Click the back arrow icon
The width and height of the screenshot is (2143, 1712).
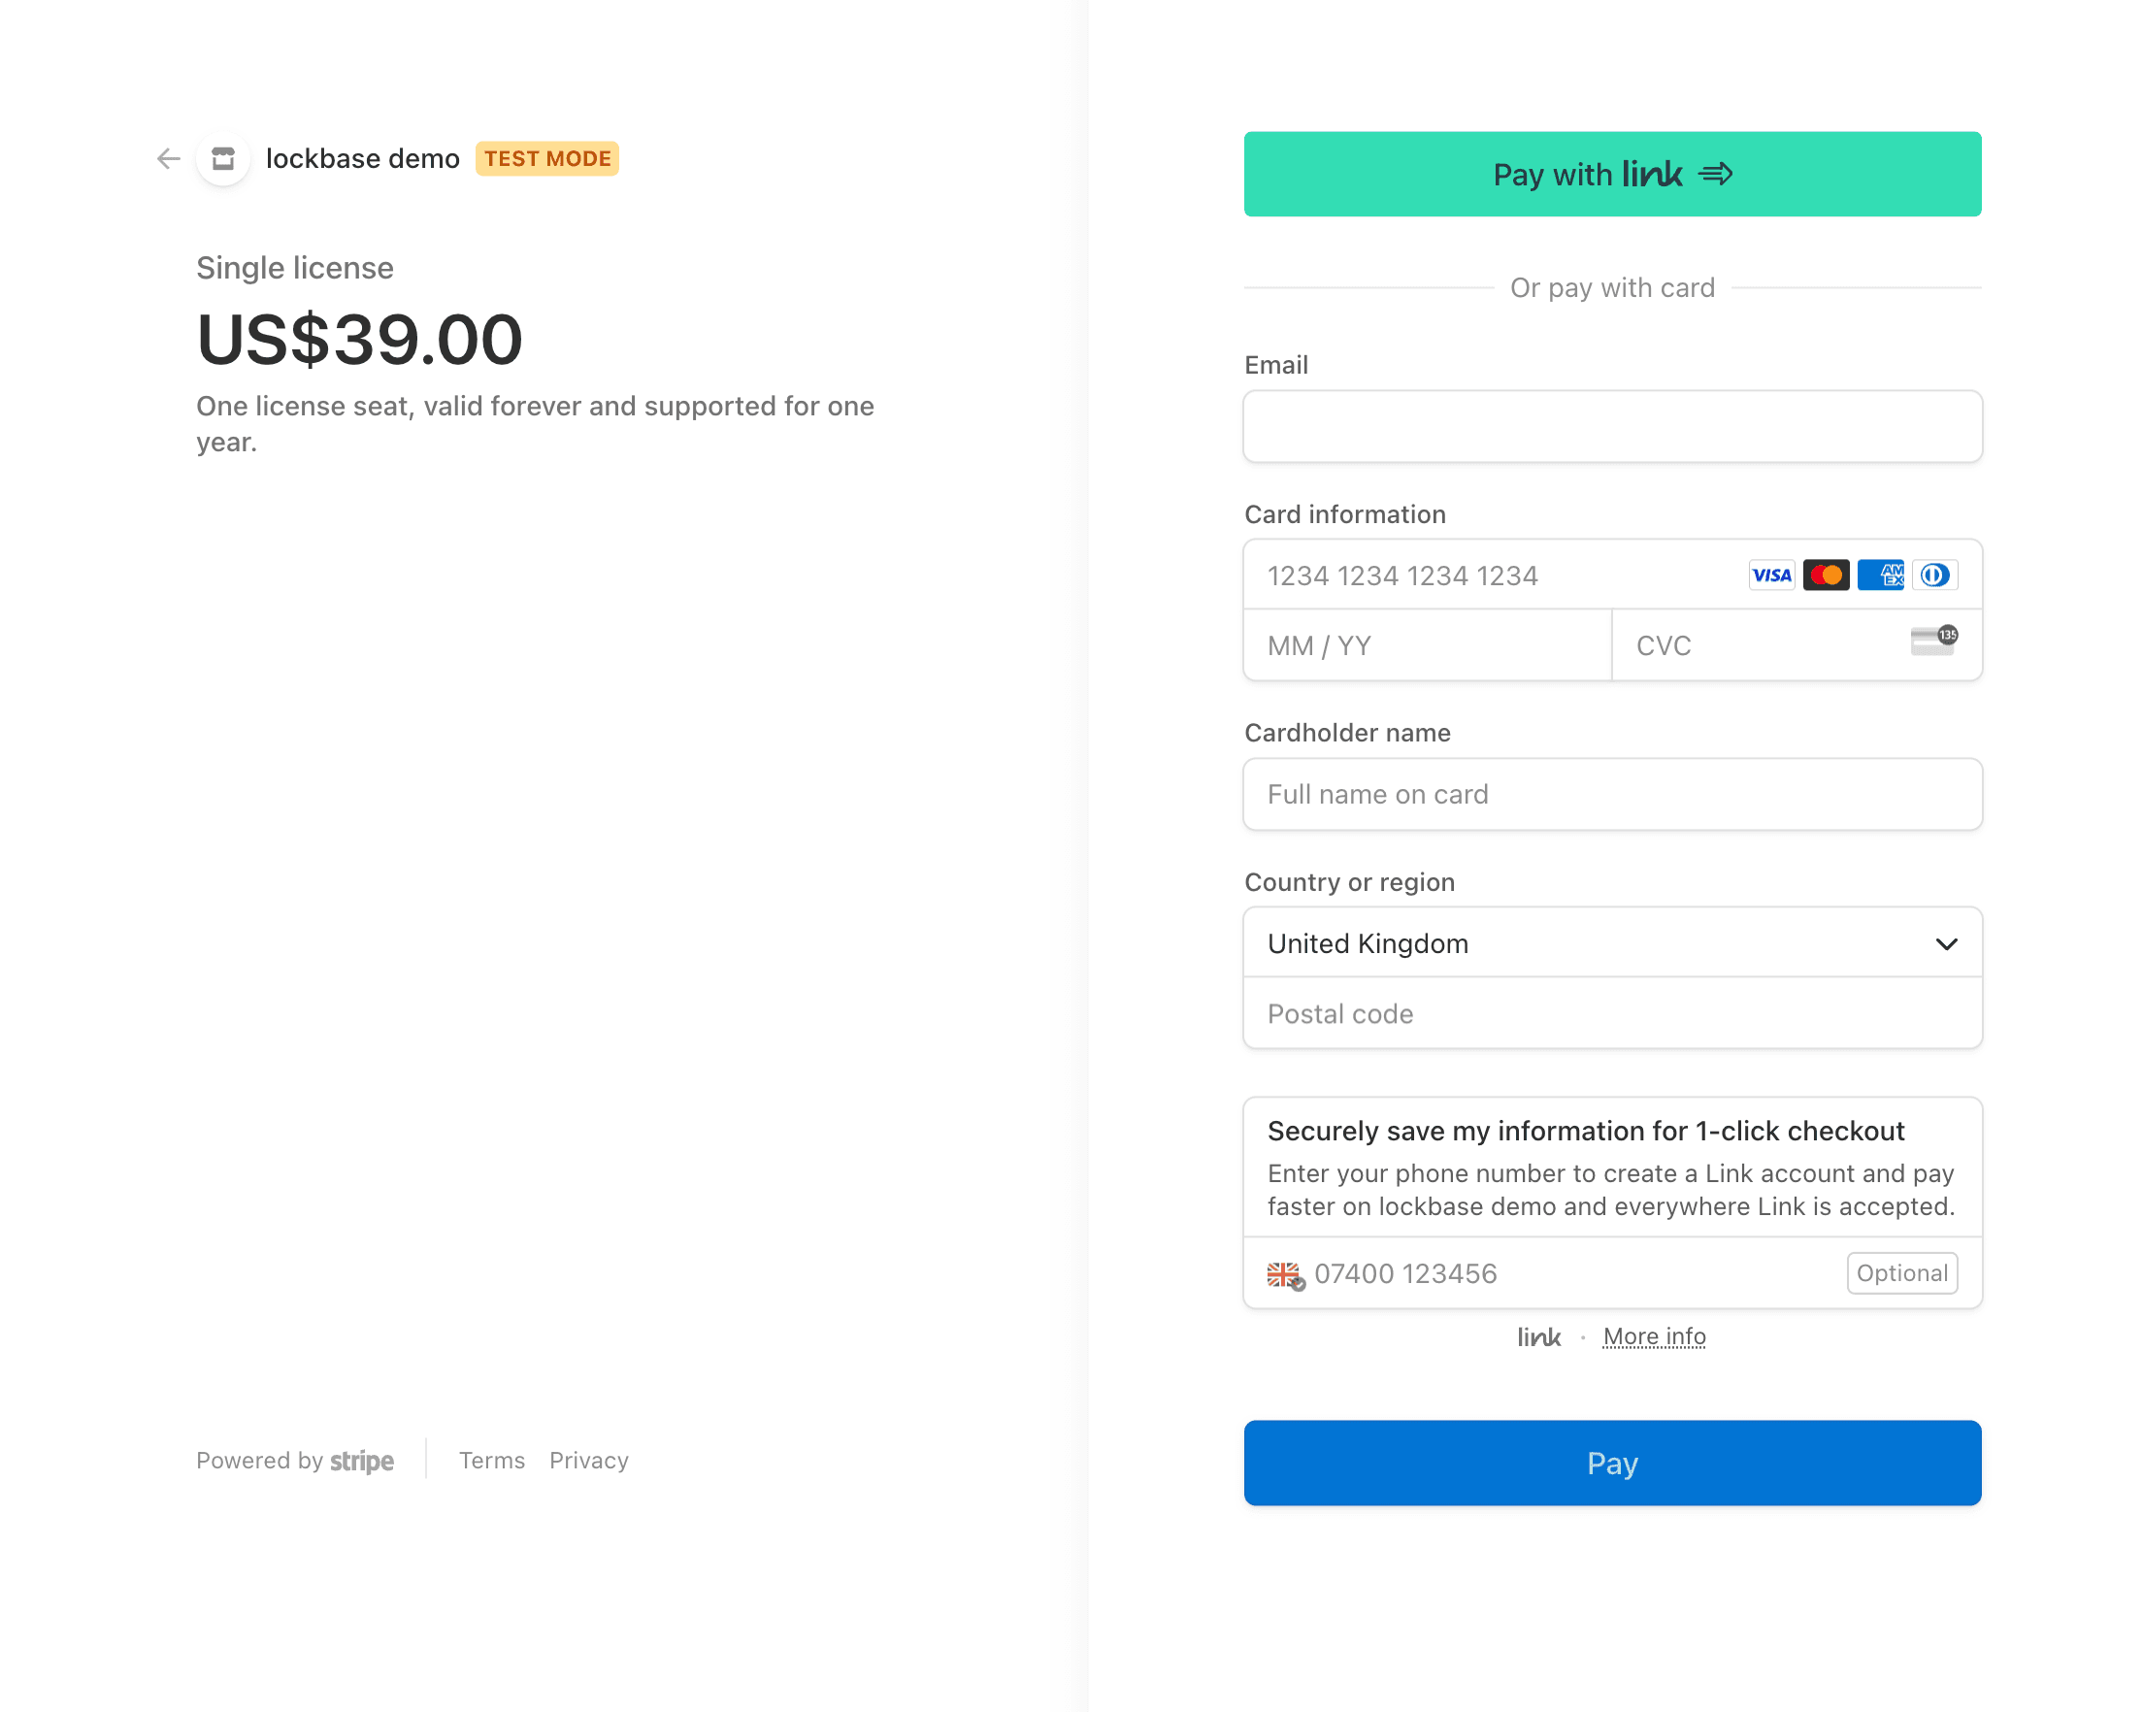click(x=170, y=159)
